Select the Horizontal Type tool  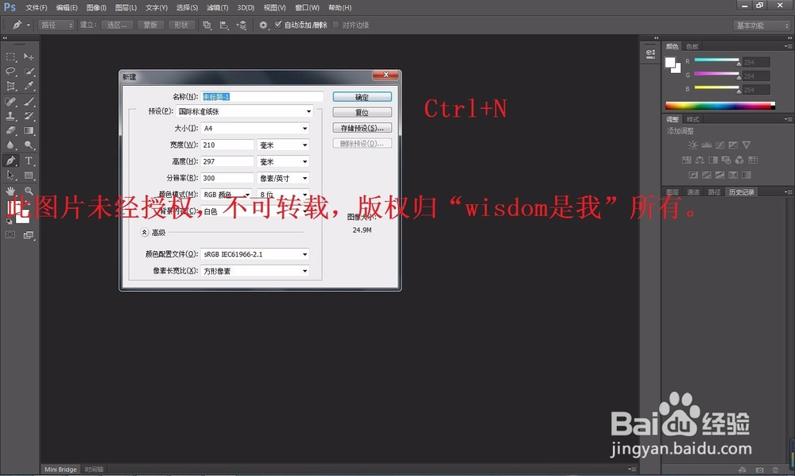tap(29, 161)
